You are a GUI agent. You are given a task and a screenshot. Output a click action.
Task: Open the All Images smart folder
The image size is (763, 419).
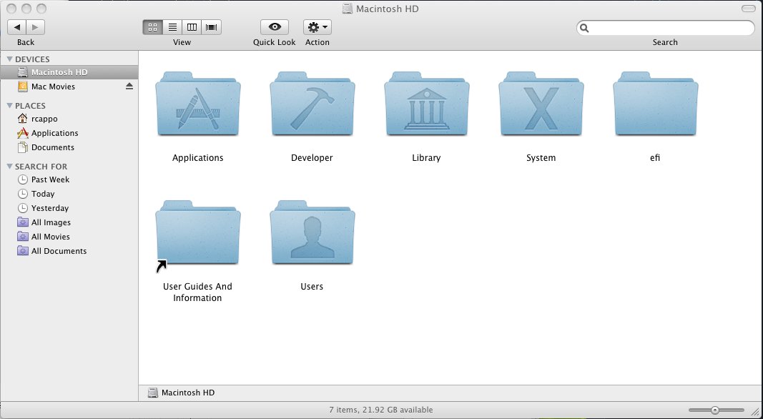(x=69, y=222)
